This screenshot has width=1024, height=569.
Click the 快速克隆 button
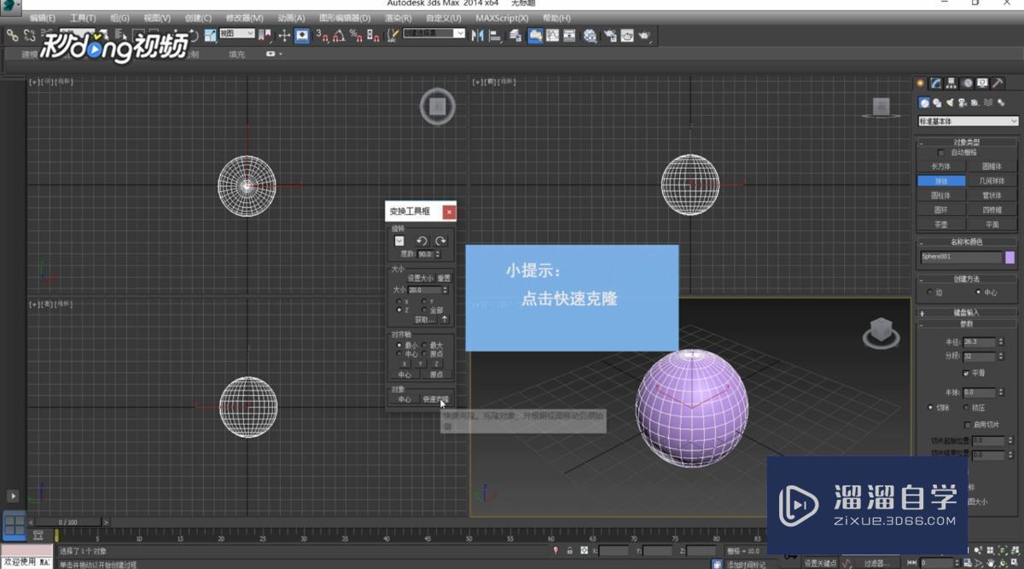438,398
